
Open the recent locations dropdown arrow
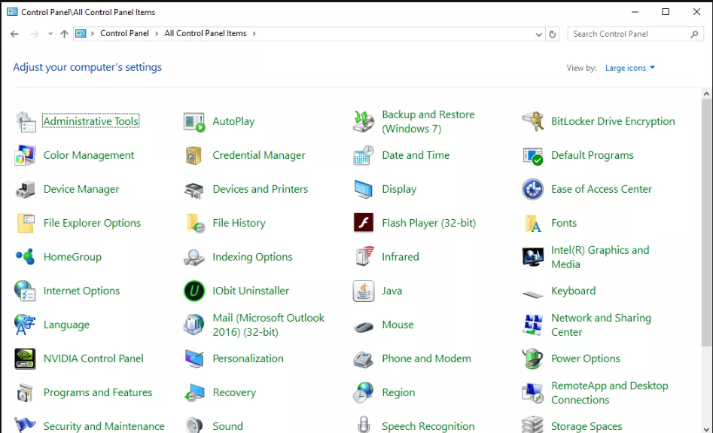coord(50,34)
